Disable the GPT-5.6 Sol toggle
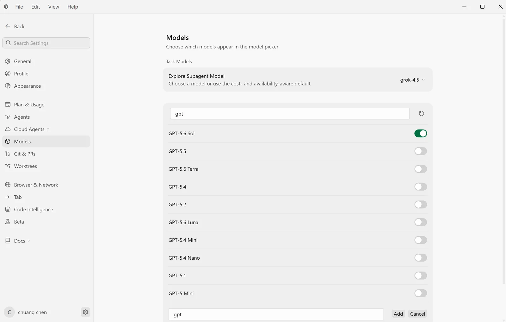This screenshot has height=322, width=506. 421,133
